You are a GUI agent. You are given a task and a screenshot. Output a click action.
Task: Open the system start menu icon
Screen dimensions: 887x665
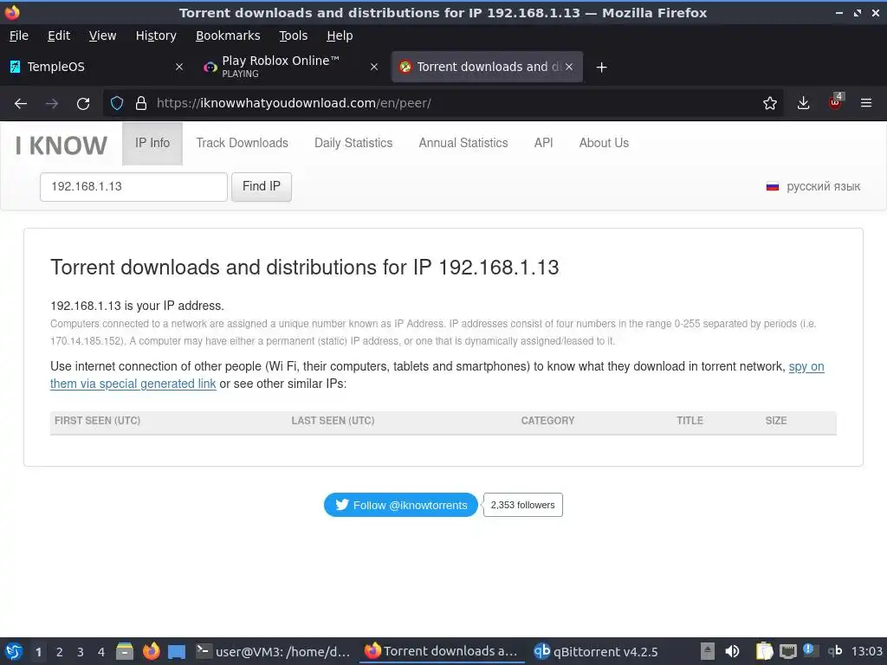tap(14, 651)
